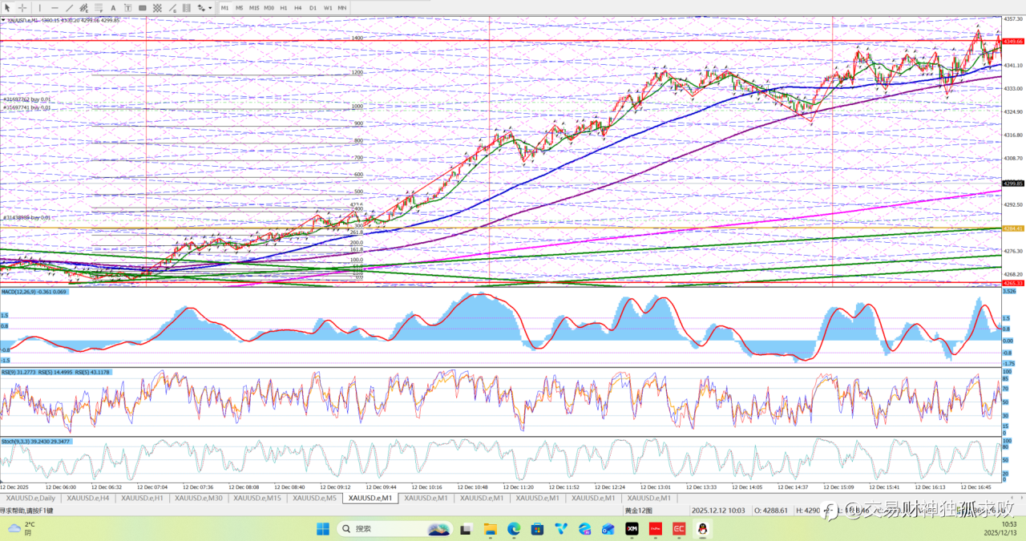Select the vertical line drawing tool

40,8
